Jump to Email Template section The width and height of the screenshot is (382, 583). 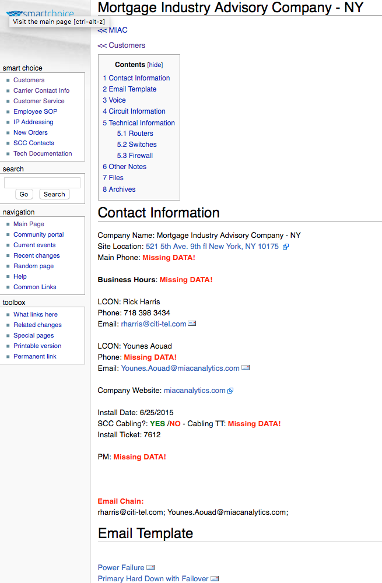[129, 89]
